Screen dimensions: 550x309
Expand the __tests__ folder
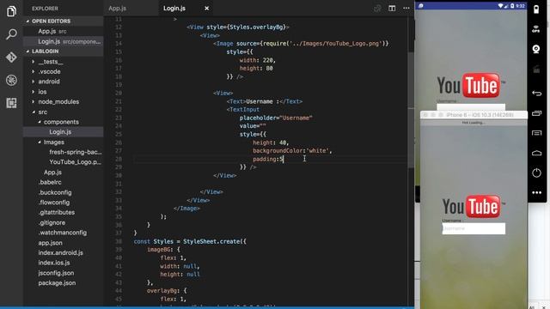click(51, 62)
